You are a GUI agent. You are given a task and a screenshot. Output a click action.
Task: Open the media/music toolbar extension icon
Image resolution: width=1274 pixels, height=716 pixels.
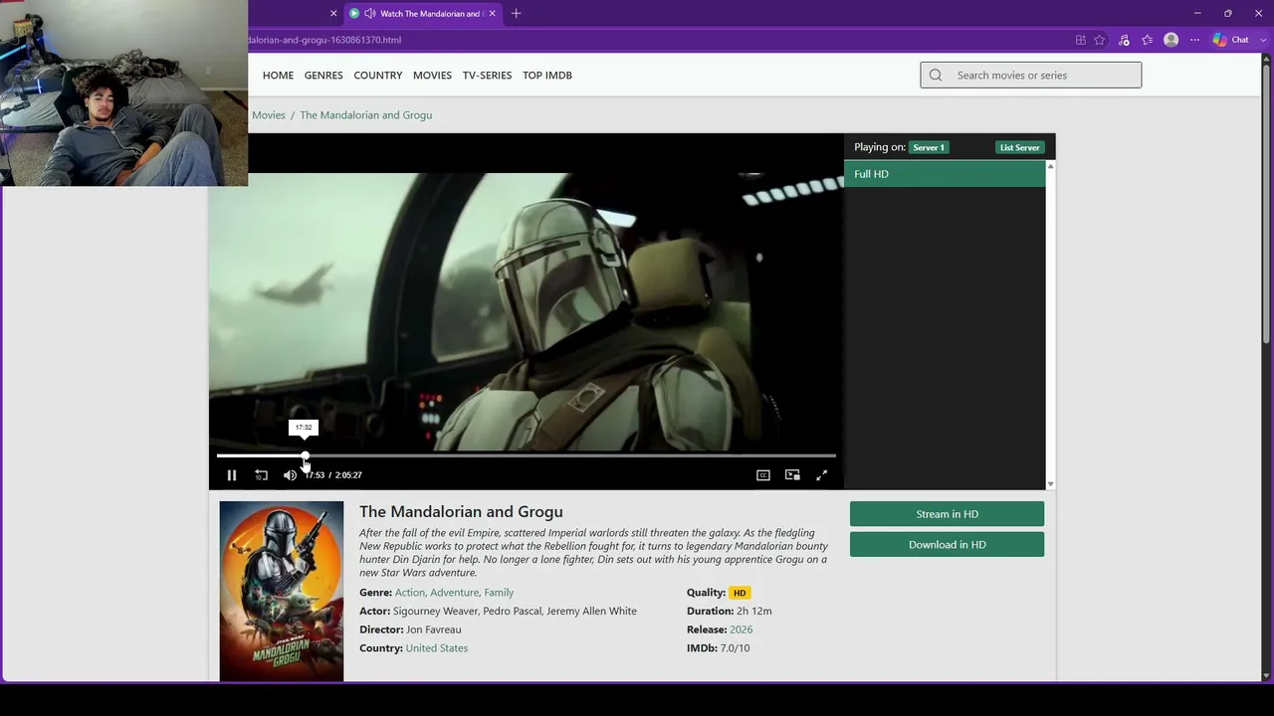click(1124, 41)
